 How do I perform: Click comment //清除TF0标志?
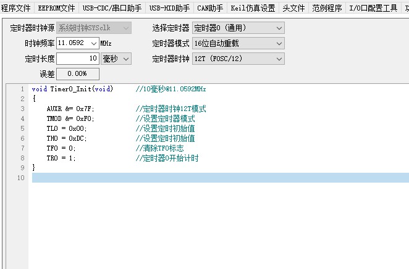click(x=159, y=149)
